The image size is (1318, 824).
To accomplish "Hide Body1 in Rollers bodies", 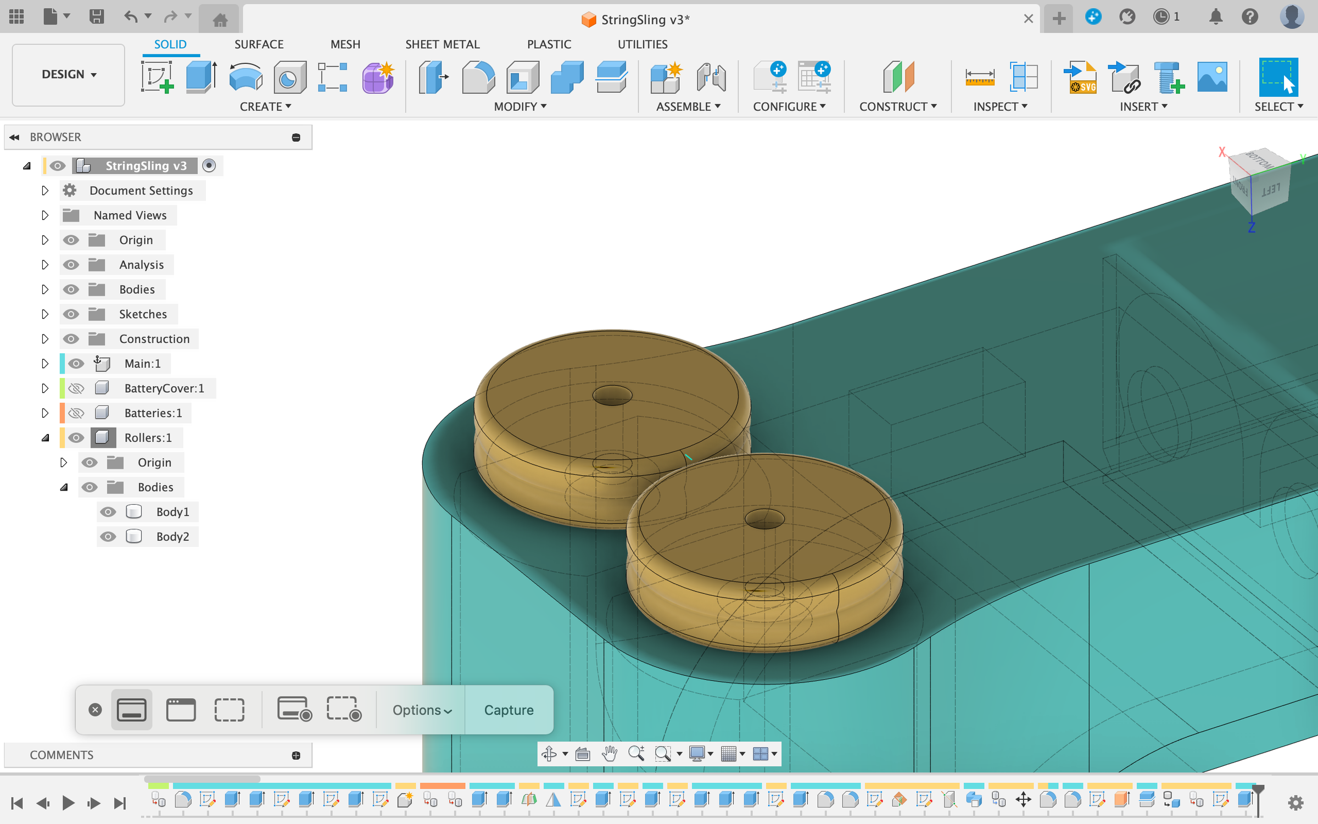I will (x=108, y=512).
